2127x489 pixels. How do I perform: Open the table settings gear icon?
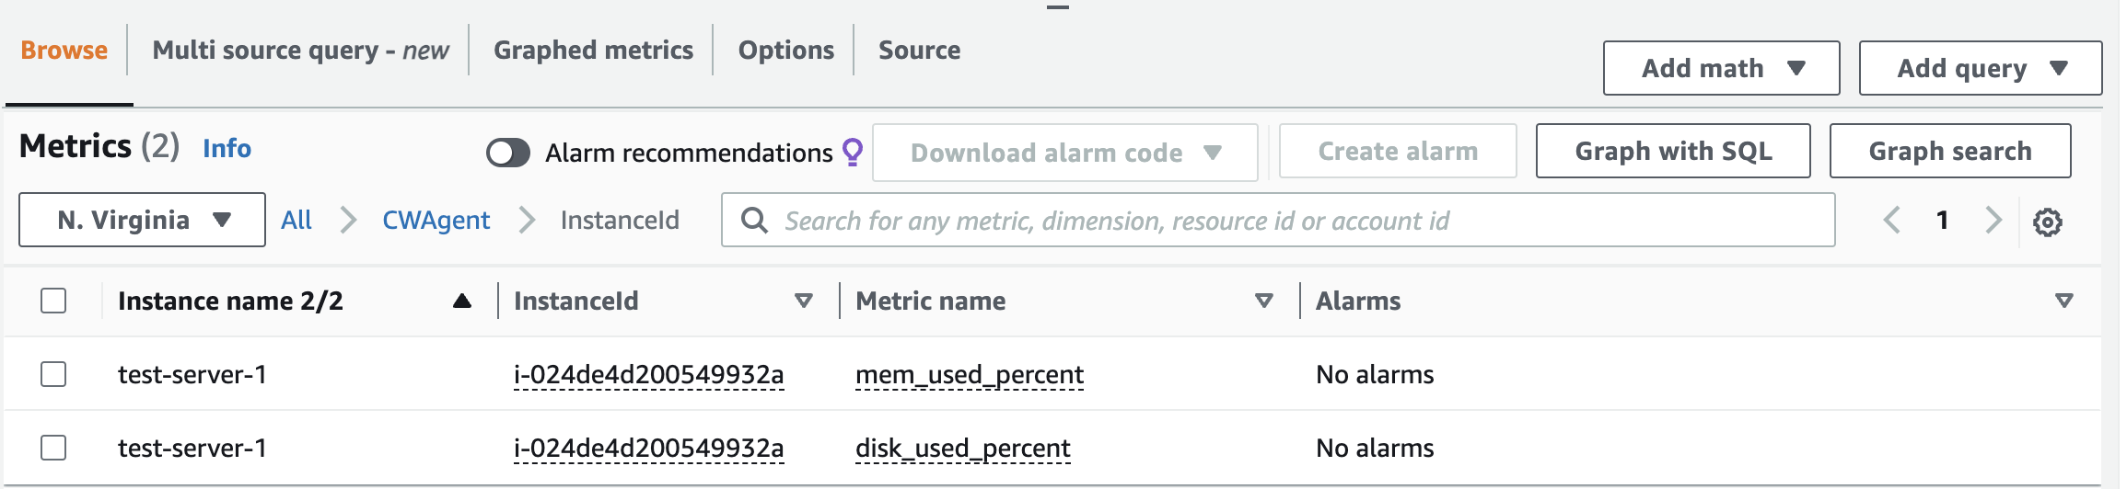click(2047, 222)
